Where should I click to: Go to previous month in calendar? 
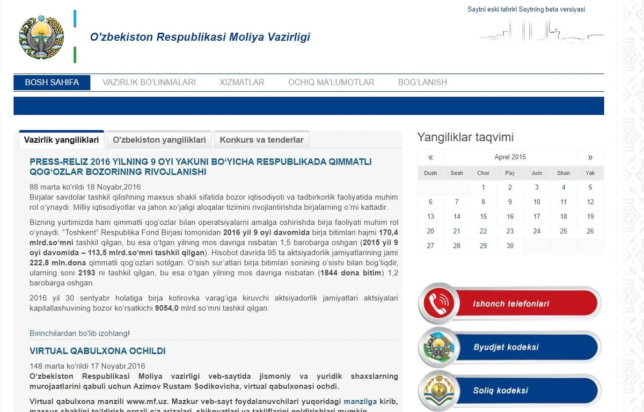(x=430, y=157)
